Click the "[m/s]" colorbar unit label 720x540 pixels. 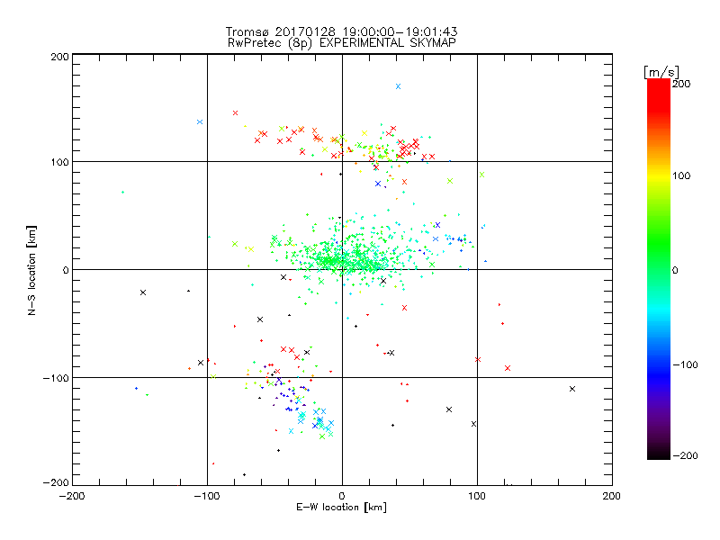[x=661, y=72]
